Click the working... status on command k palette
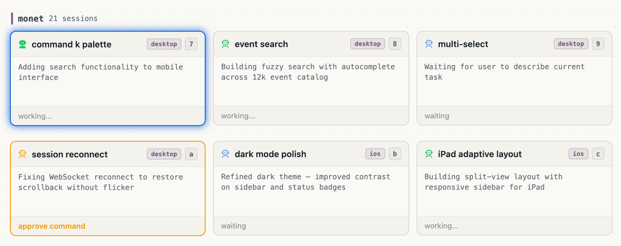 [35, 116]
